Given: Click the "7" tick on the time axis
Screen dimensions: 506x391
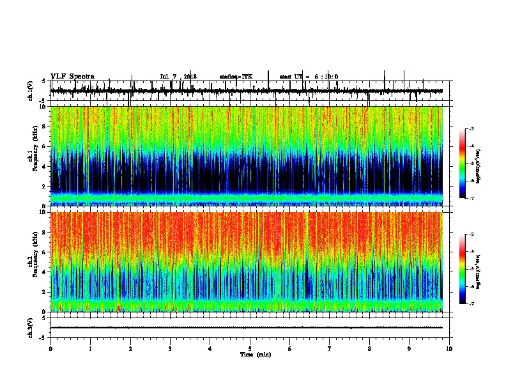Looking at the screenshot, I should (330, 349).
